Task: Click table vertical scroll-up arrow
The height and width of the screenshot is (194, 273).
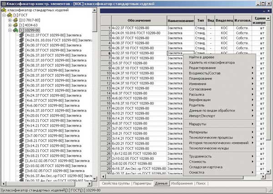Action: [268, 18]
